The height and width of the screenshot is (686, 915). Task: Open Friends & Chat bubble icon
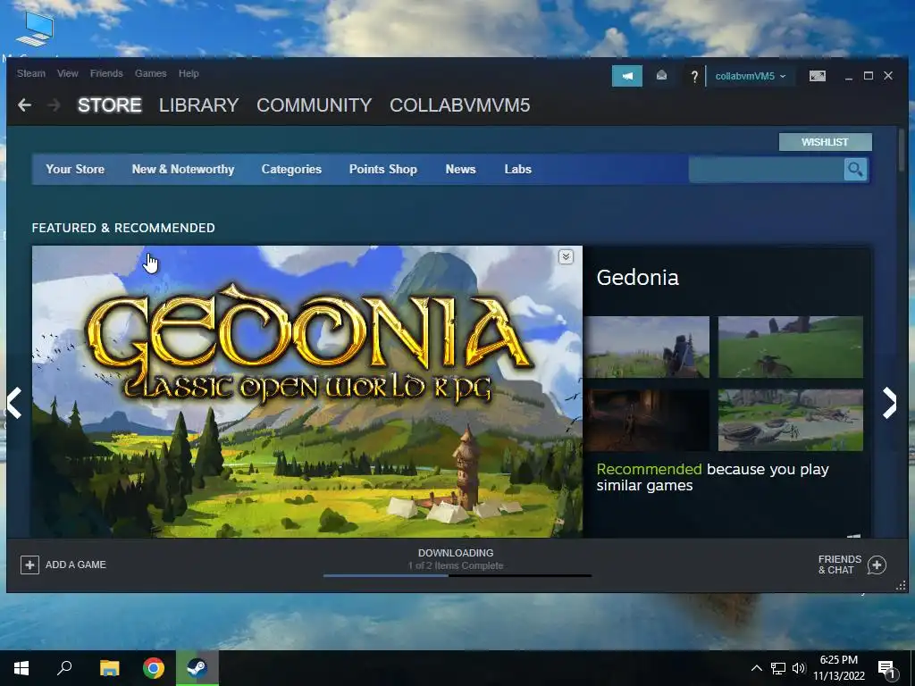coord(877,565)
